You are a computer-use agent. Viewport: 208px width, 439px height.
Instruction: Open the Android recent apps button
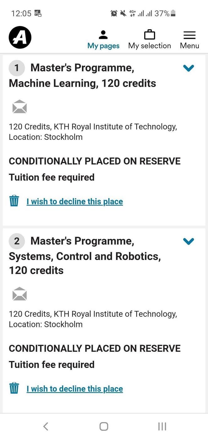click(x=162, y=426)
